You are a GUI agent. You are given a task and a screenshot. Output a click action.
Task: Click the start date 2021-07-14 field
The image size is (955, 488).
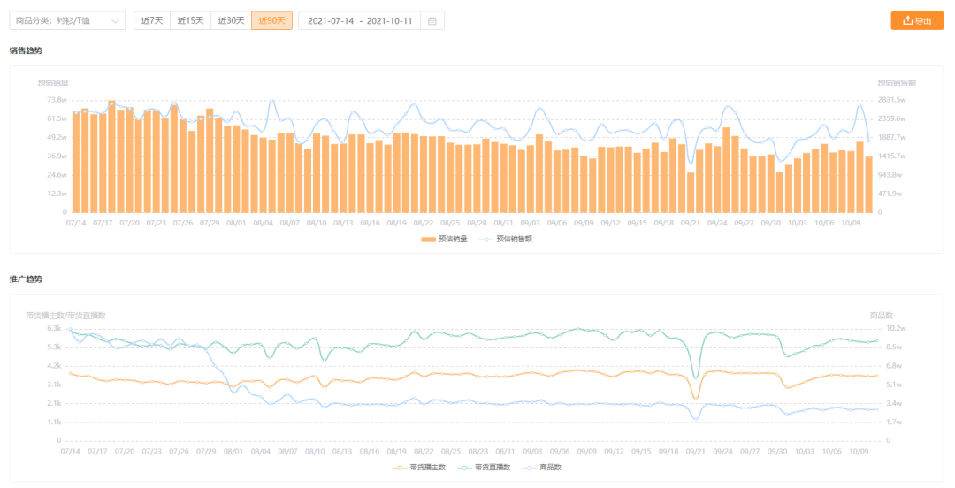tap(330, 20)
